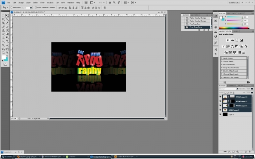
Task: Select the Lasso tool
Action: (3, 20)
